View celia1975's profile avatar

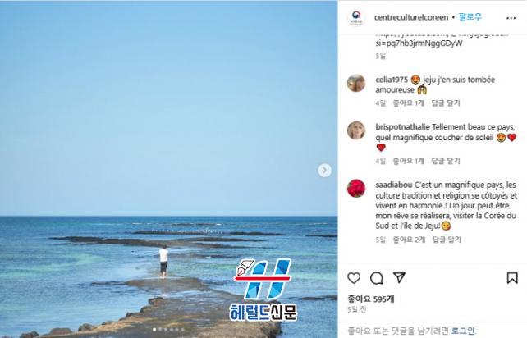(x=356, y=83)
